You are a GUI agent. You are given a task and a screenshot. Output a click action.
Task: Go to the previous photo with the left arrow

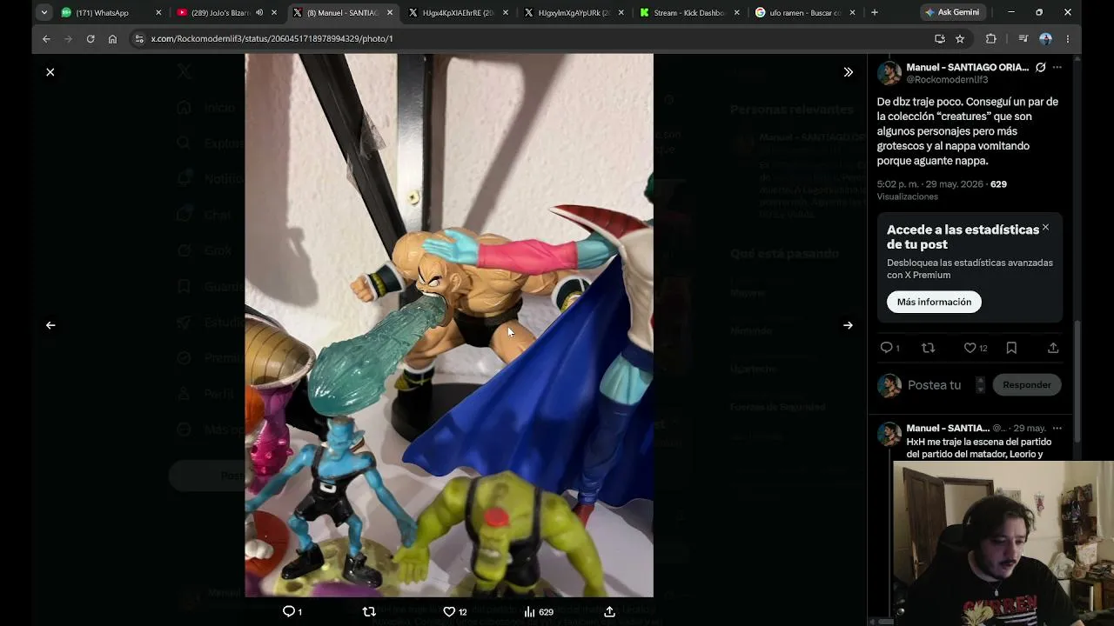click(x=50, y=325)
